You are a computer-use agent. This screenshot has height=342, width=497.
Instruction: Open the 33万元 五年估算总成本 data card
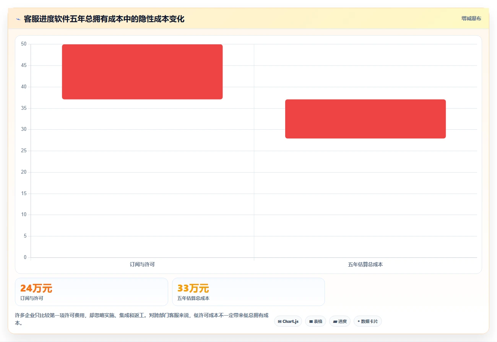click(248, 292)
